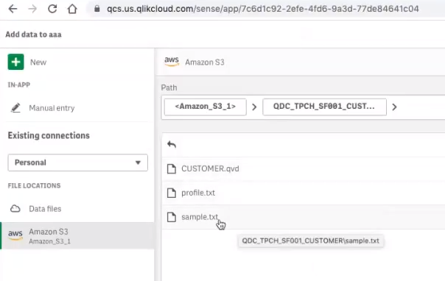Click the browser back arrow
This screenshot has width=445, height=281.
(13, 9)
